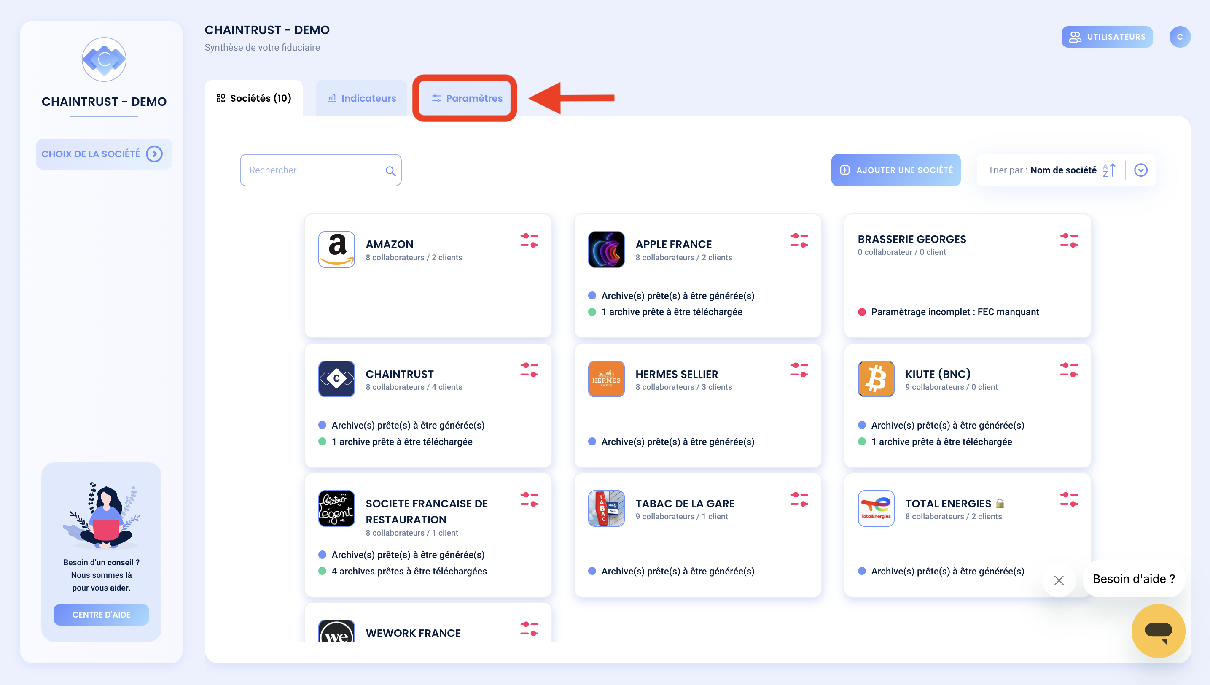The image size is (1210, 685).
Task: Open the AMAZON company name
Action: pyautogui.click(x=390, y=244)
